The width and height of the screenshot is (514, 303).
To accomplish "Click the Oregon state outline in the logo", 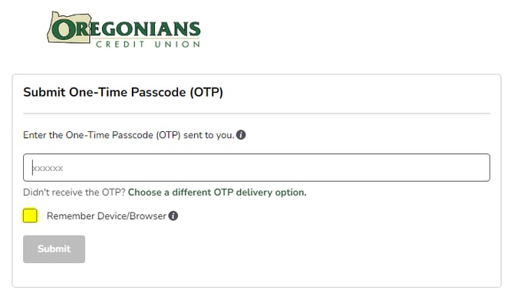I will click(x=69, y=28).
